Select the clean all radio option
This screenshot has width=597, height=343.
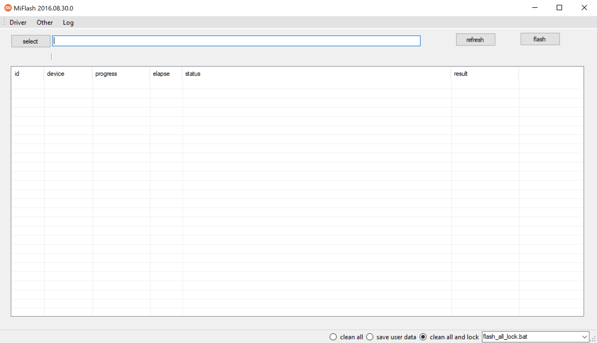pyautogui.click(x=346, y=337)
